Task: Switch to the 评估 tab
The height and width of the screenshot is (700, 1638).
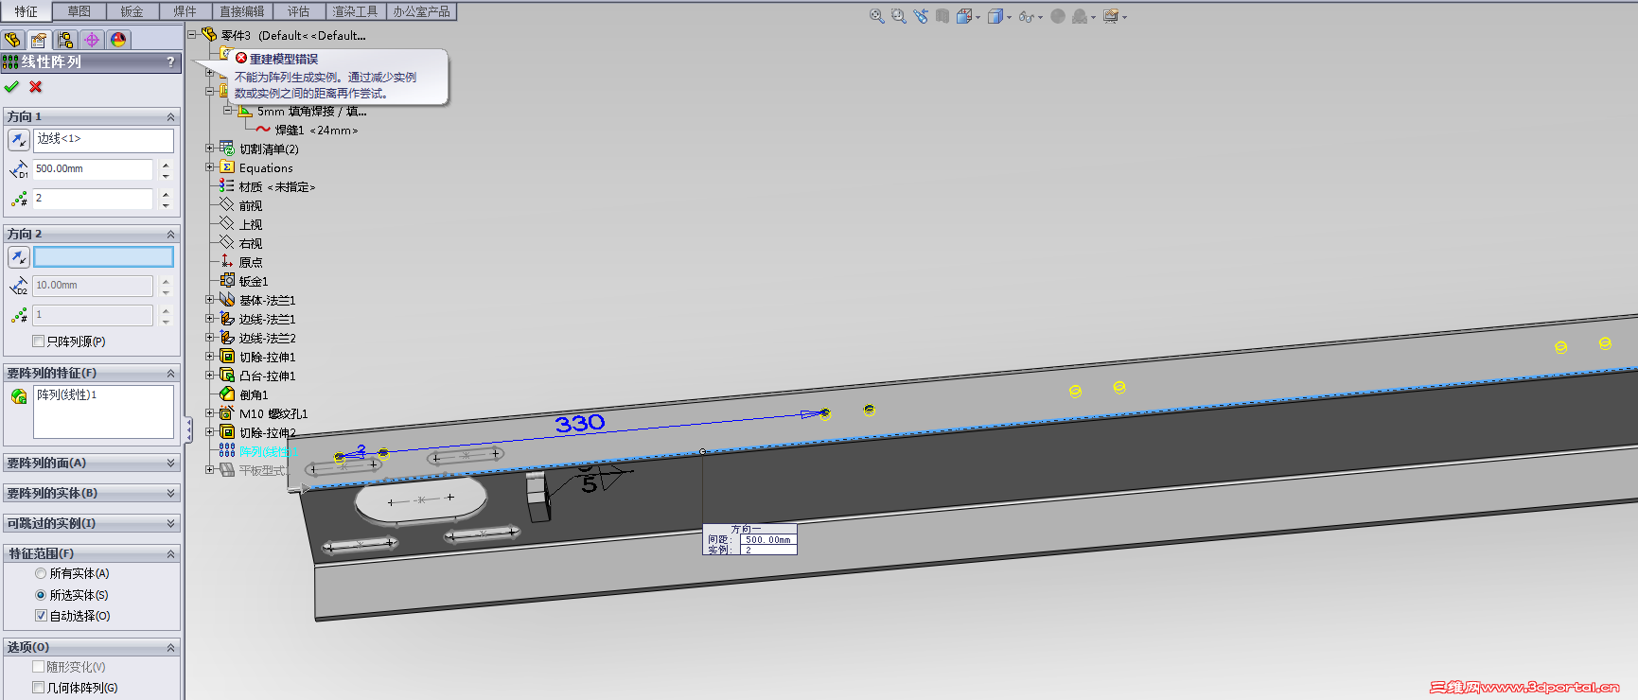Action: [299, 11]
